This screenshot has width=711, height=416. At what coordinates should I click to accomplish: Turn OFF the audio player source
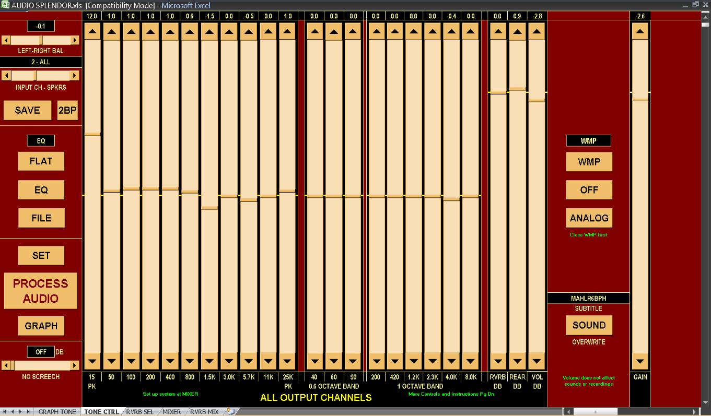(x=589, y=190)
